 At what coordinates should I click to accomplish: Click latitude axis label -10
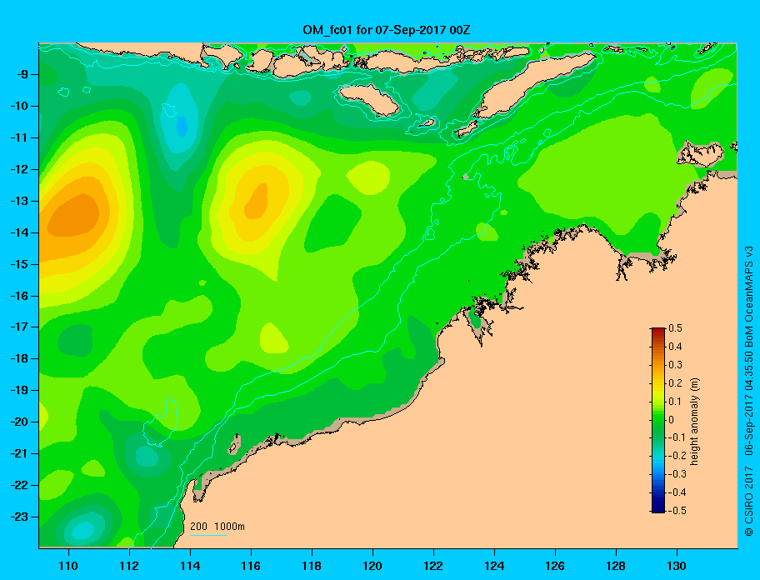[x=18, y=106]
